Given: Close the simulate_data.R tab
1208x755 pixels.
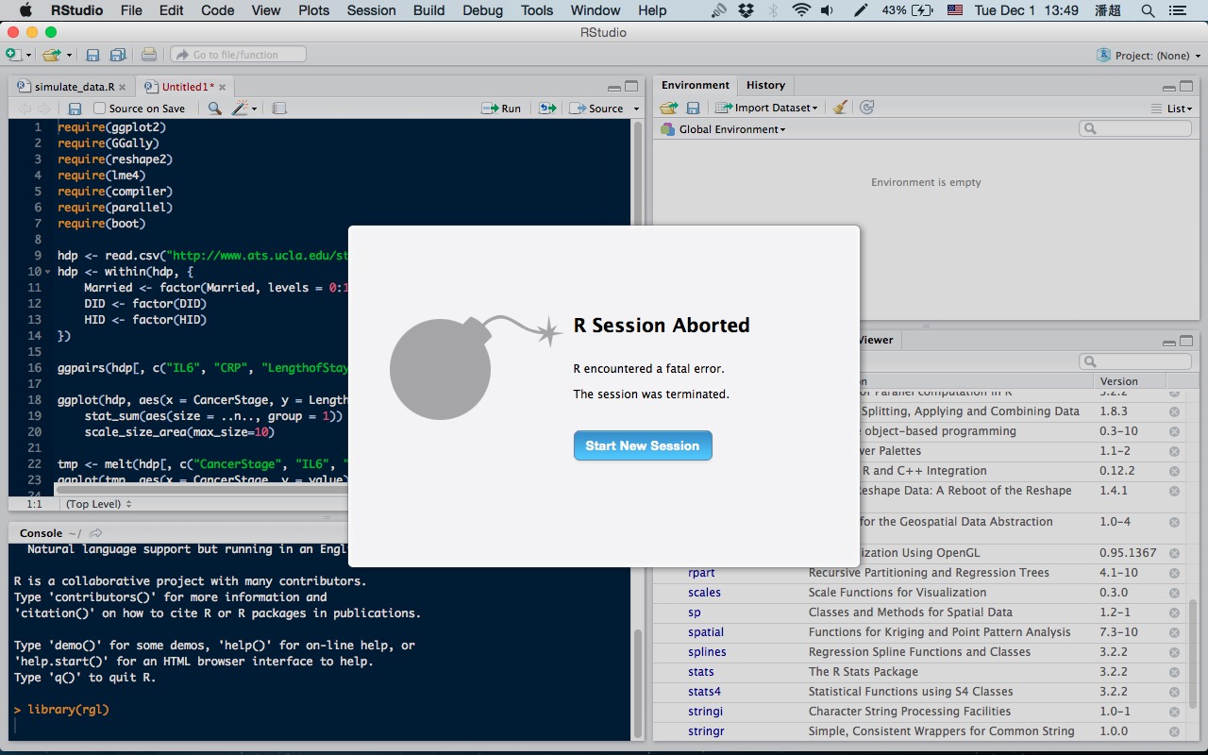Looking at the screenshot, I should click(x=122, y=87).
